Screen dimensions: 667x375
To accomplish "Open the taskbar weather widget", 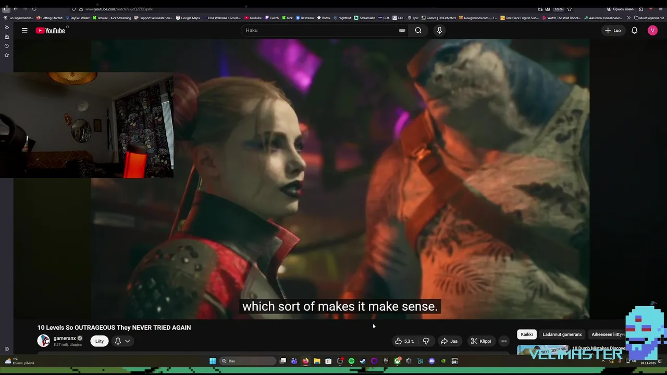I will [x=19, y=361].
